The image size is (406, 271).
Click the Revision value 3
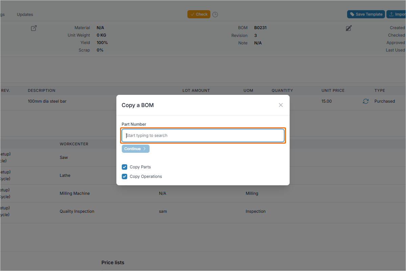255,36
